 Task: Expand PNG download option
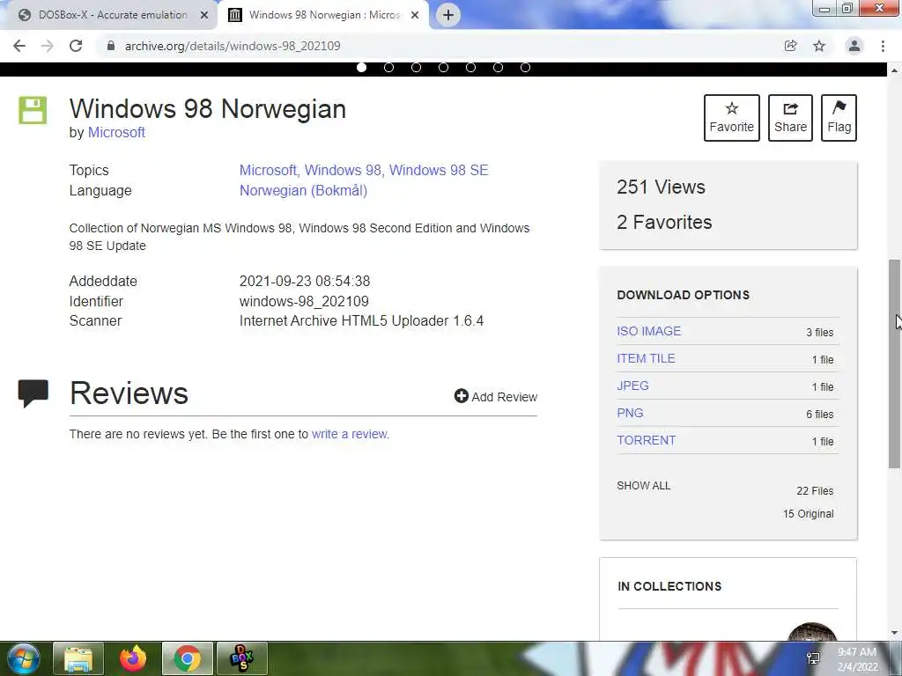[630, 413]
